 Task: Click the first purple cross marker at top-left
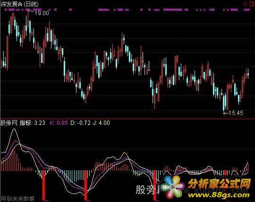(x=6, y=10)
